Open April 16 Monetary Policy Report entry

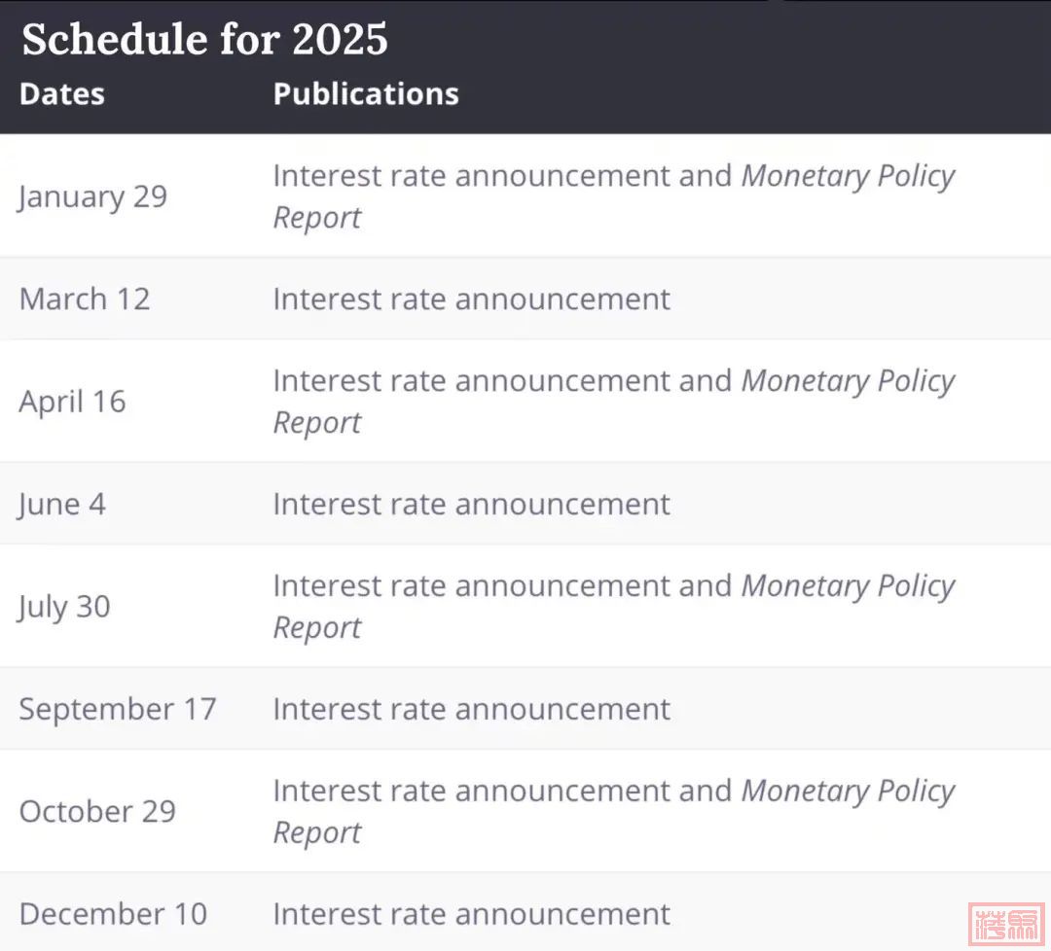click(x=848, y=381)
